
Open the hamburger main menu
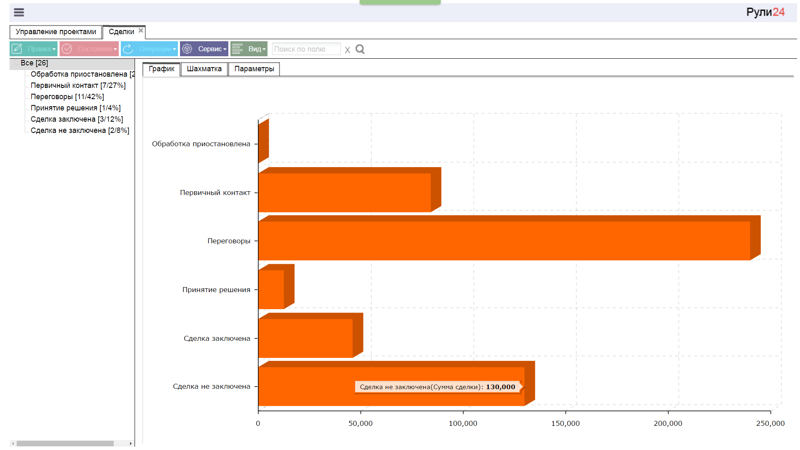tap(19, 12)
